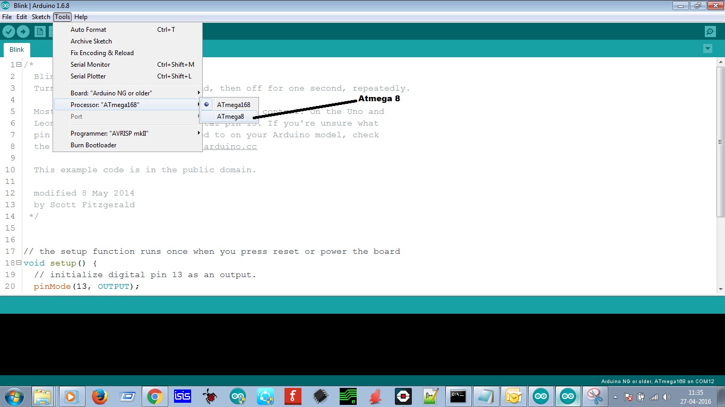Click "This example code is in the public domain."
Screen dimensions: 725x407
pos(145,170)
